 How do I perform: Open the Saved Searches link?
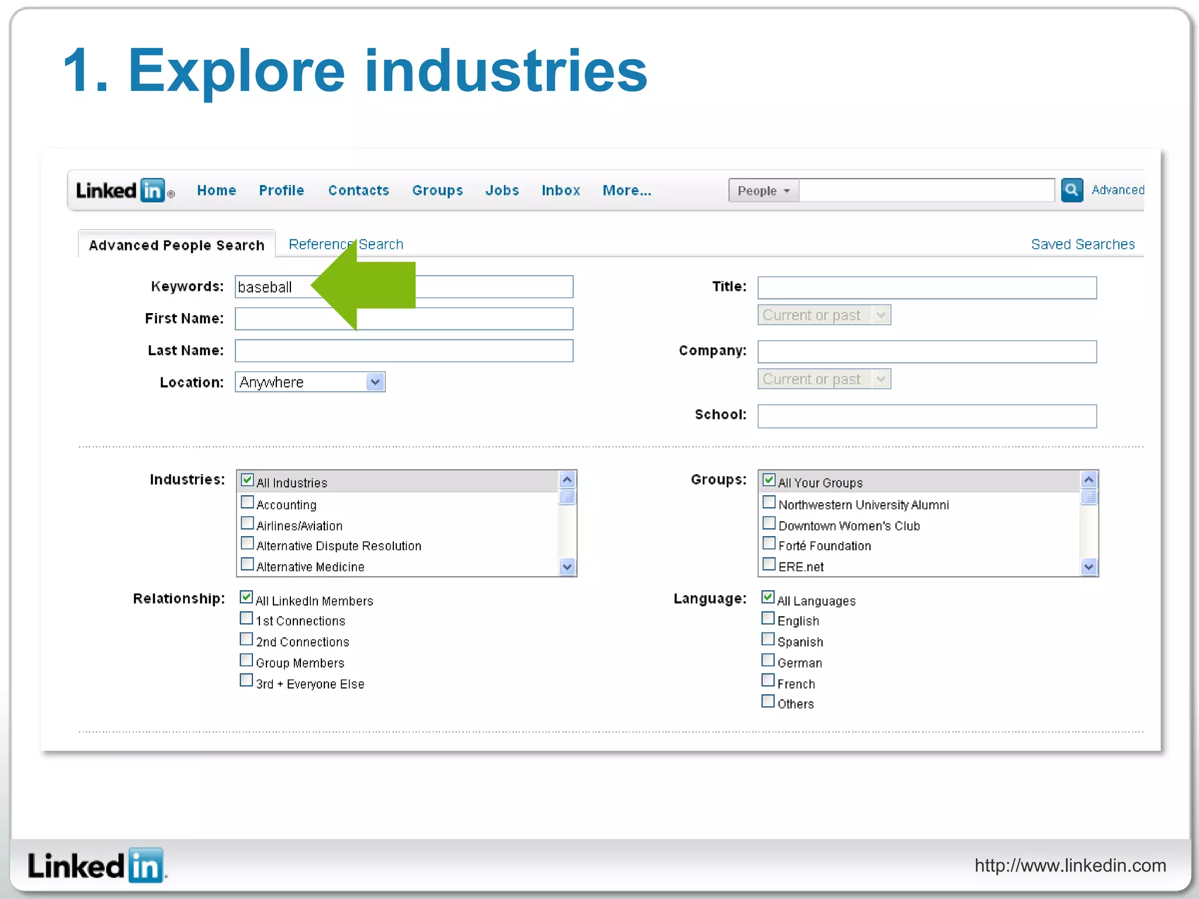point(1082,244)
